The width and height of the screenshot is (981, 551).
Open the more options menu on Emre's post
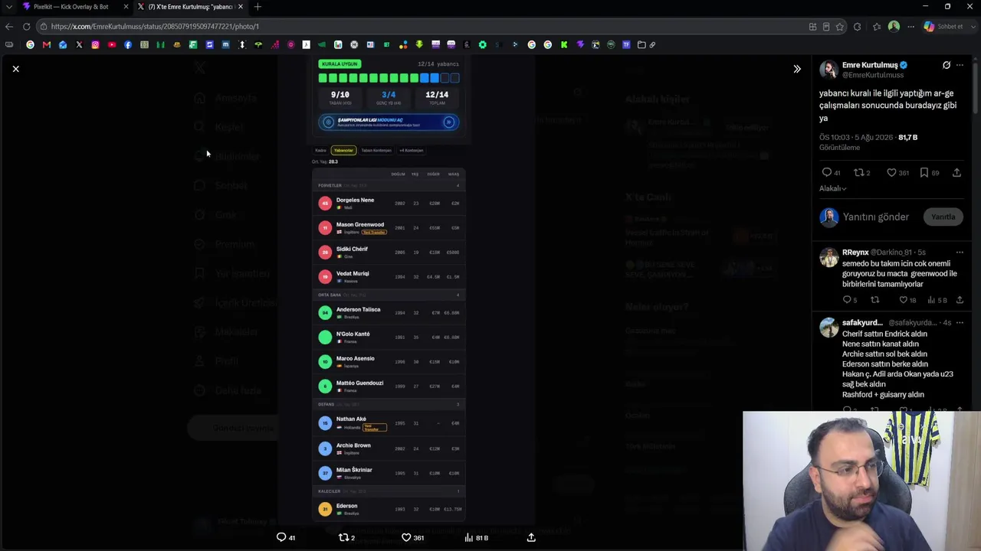960,65
